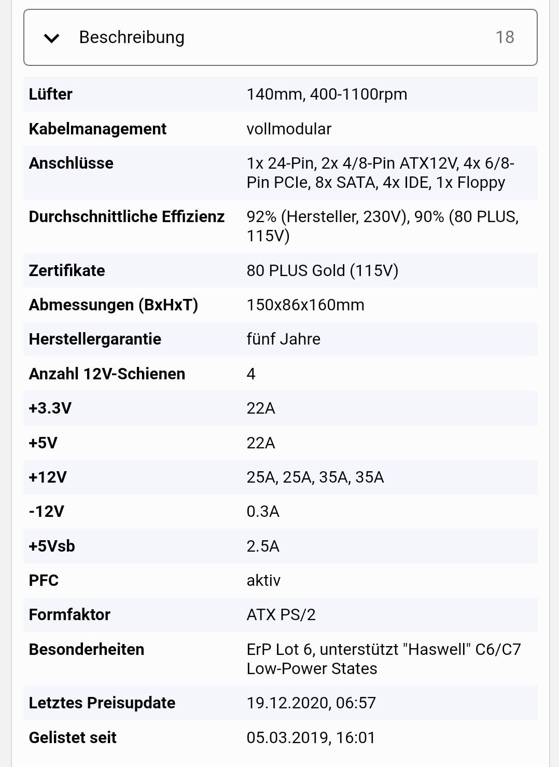The image size is (559, 767).
Task: Collapse the Beschreibung section chevron
Action: (x=52, y=38)
